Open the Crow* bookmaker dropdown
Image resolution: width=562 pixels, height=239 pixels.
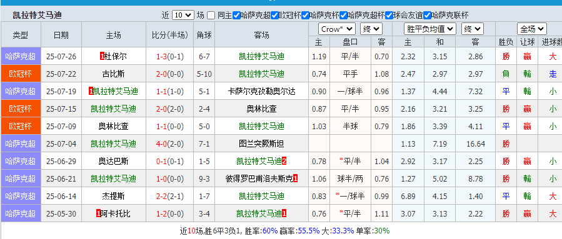pyautogui.click(x=337, y=29)
